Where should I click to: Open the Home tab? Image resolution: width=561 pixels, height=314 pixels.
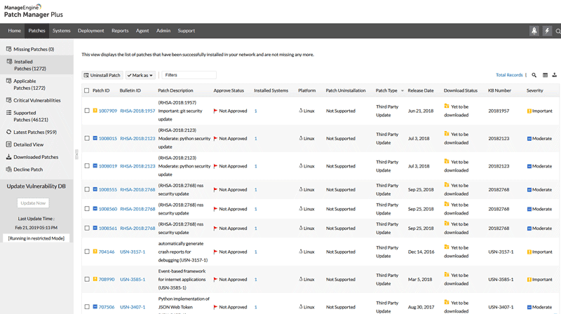(14, 31)
